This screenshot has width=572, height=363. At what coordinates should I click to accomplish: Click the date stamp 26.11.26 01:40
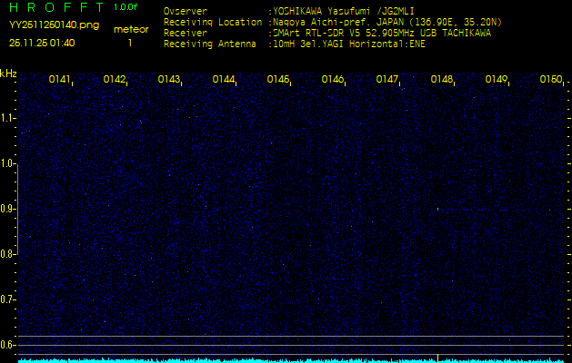[x=42, y=43]
